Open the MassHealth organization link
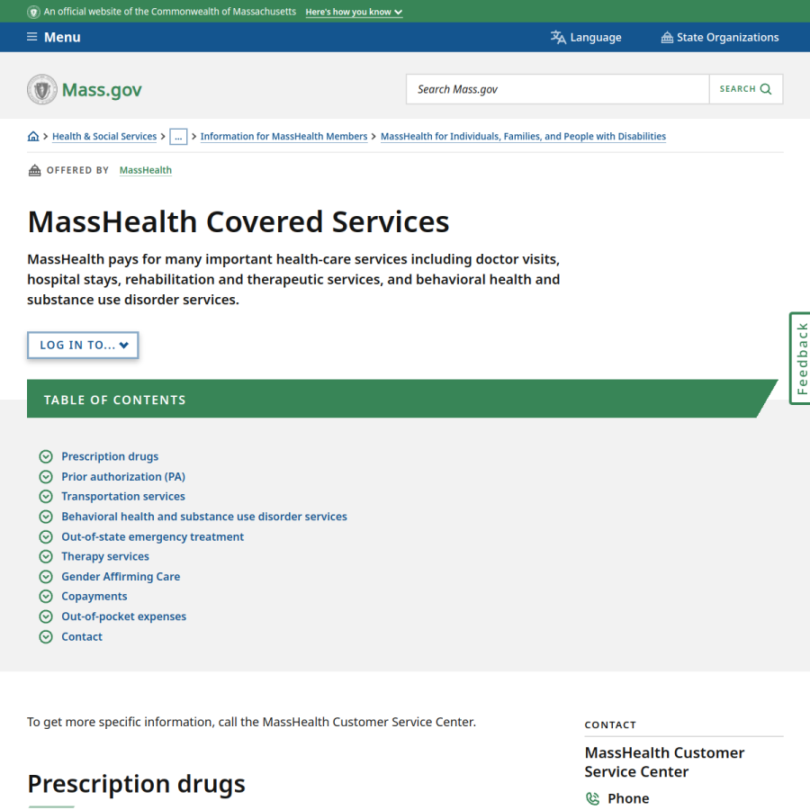The image size is (810, 810). [x=146, y=170]
